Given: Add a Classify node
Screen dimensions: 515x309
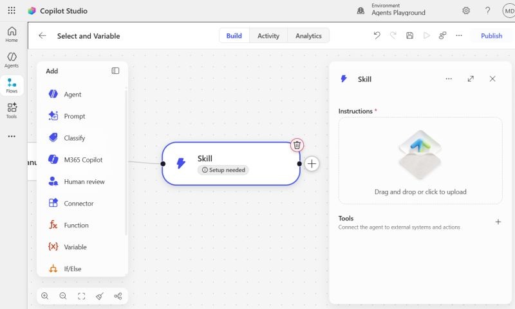Looking at the screenshot, I should pos(74,138).
